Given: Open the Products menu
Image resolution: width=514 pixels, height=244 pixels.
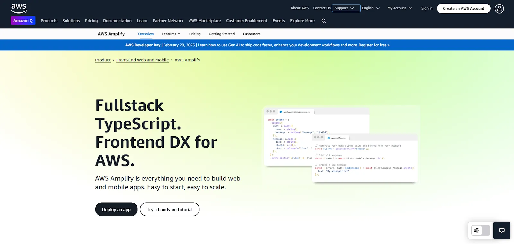Looking at the screenshot, I should (x=49, y=21).
